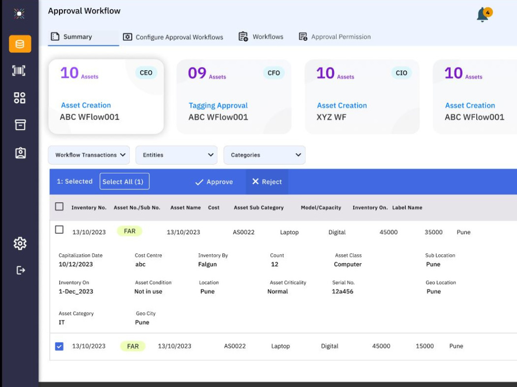Toggle the header select-all checkbox

tap(59, 206)
